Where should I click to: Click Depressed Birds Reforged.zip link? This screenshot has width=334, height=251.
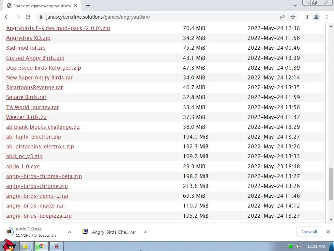click(x=44, y=68)
